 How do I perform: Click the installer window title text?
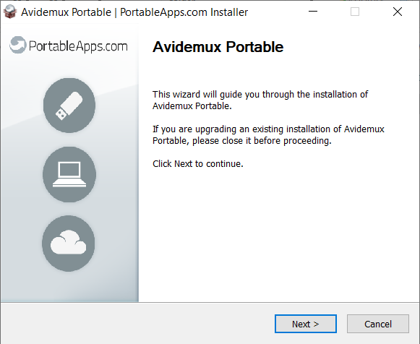(134, 12)
